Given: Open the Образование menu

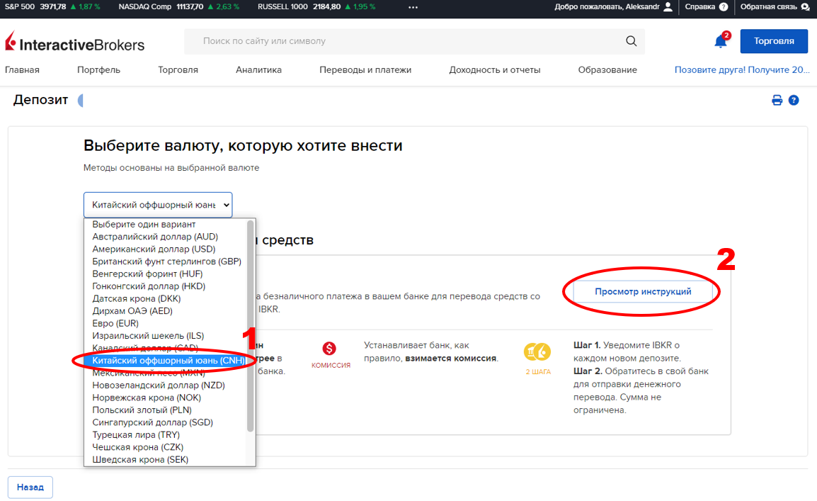Looking at the screenshot, I should click(x=607, y=70).
